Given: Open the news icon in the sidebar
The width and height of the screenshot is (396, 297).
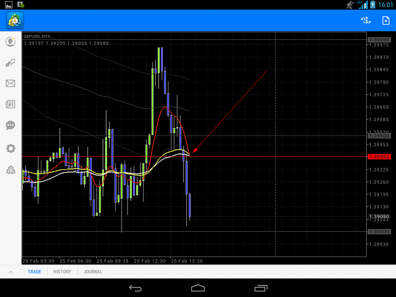Looking at the screenshot, I should (10, 104).
